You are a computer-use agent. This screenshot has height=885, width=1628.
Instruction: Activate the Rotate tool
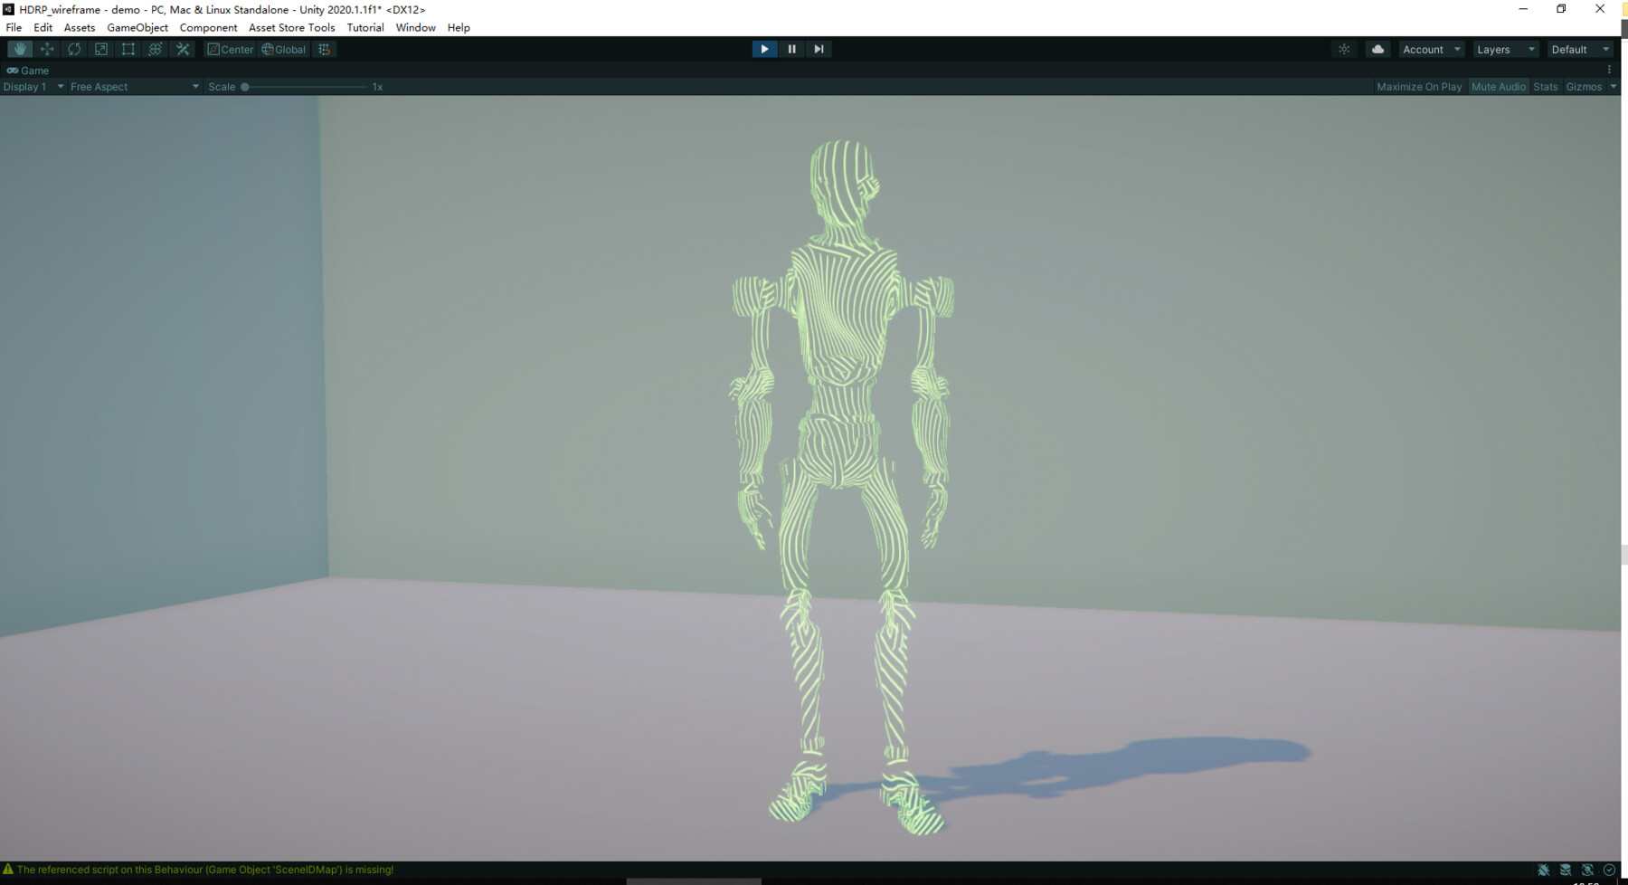pyautogui.click(x=74, y=49)
